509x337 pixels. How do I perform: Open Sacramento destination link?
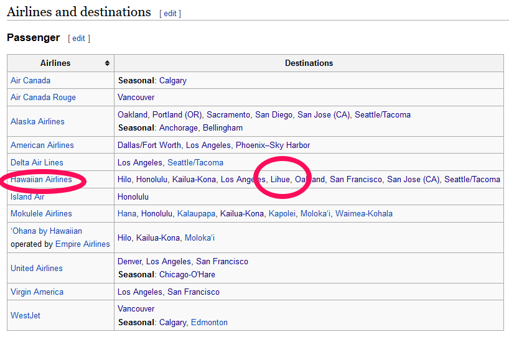point(228,115)
